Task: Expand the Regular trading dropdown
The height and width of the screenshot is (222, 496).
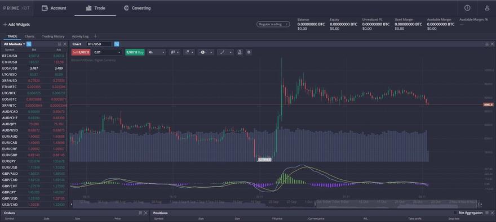Action: pyautogui.click(x=273, y=24)
